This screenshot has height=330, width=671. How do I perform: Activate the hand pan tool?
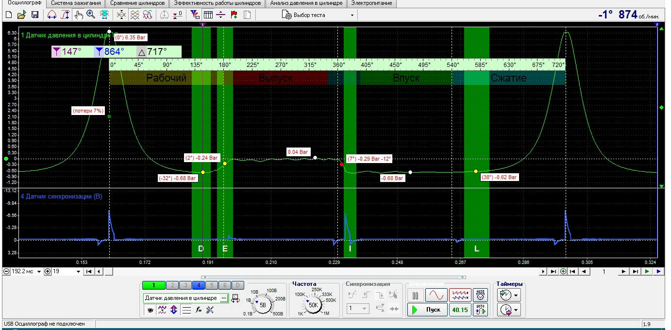click(x=79, y=15)
